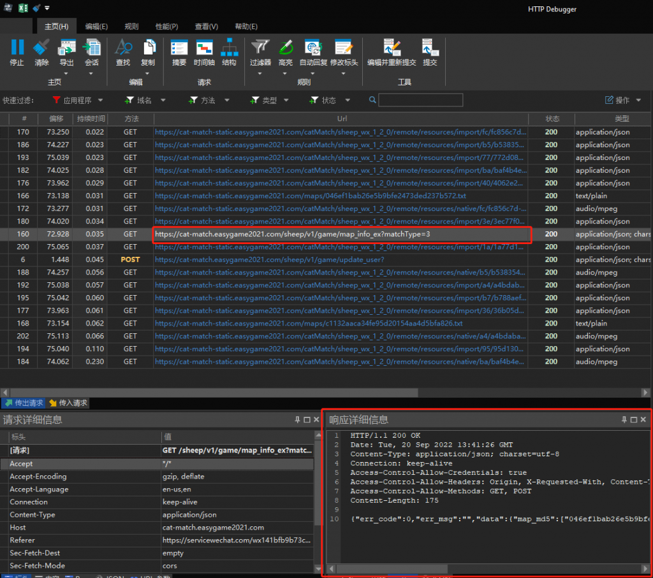Toggle pin on the 响应详细信息 panel
The image size is (653, 578).
624,420
